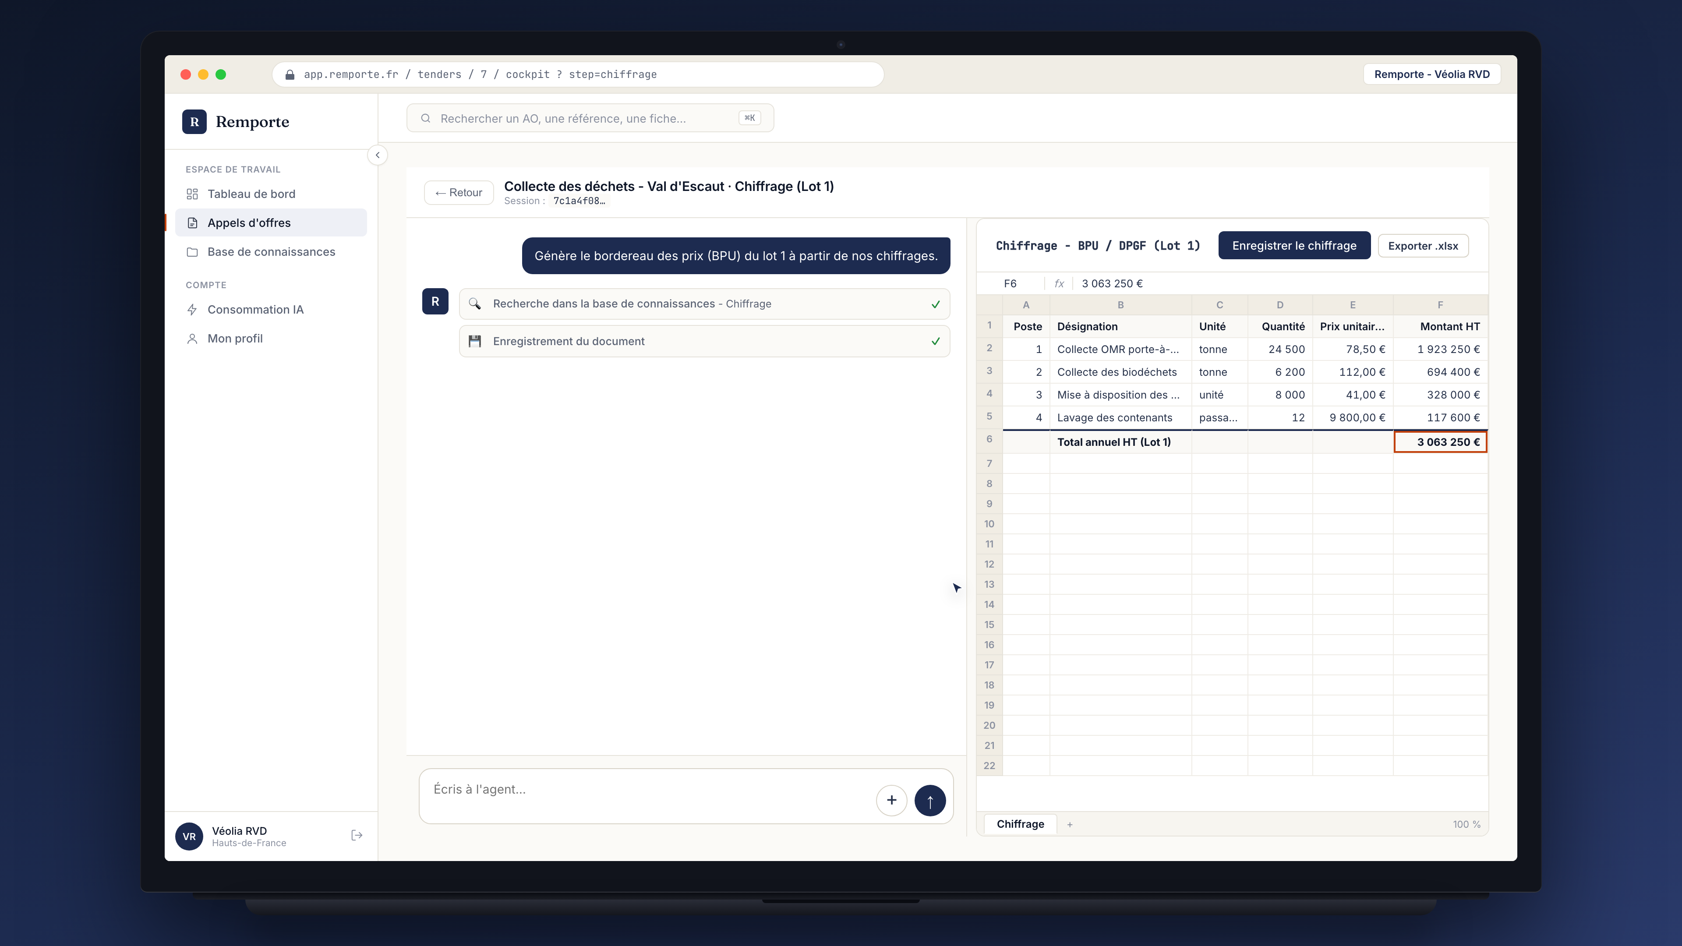Screen dimensions: 1682x946
Task: Click the address bar lock icon
Action: [290, 74]
